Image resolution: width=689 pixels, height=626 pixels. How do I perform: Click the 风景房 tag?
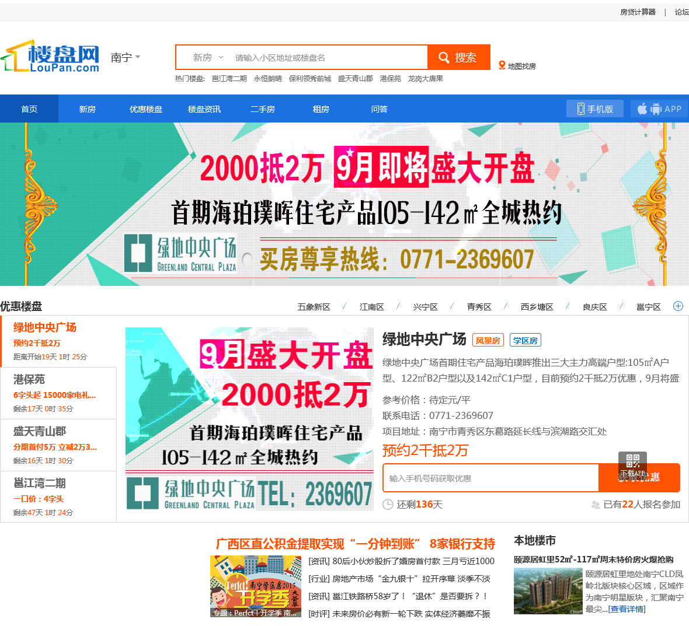tap(488, 340)
